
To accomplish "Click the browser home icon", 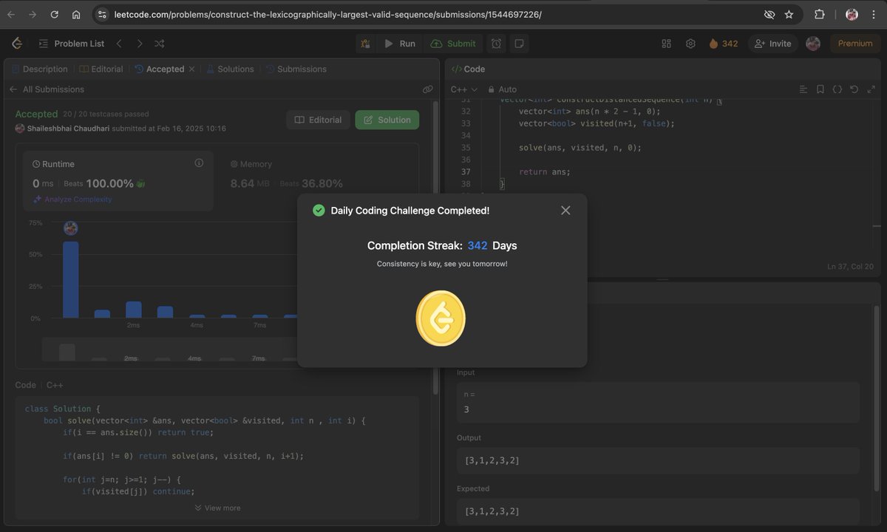I will click(76, 14).
